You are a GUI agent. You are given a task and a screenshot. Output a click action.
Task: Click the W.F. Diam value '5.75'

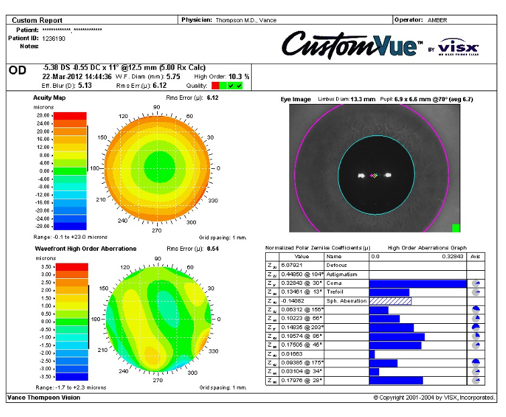(x=173, y=76)
